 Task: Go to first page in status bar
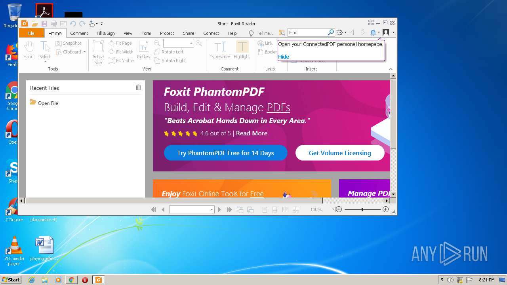[x=153, y=209]
